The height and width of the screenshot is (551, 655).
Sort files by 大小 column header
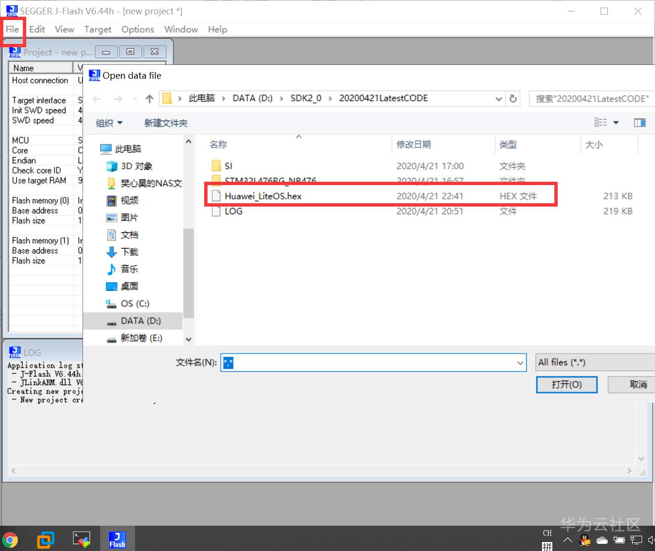click(610, 145)
